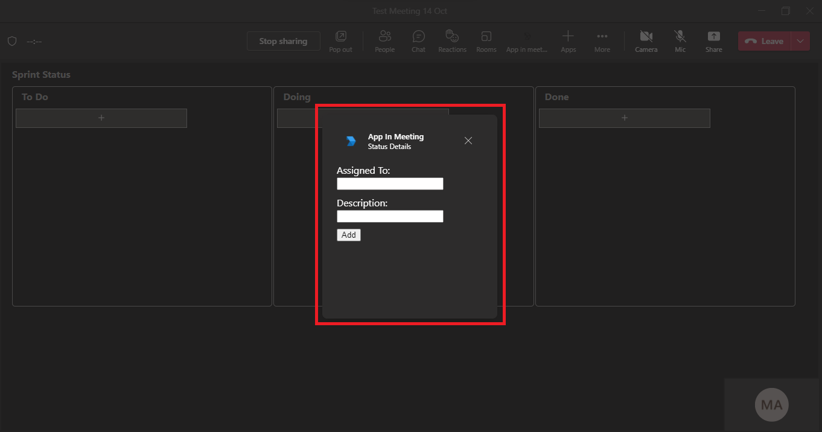Open the People panel
This screenshot has height=432, width=822.
coord(384,41)
